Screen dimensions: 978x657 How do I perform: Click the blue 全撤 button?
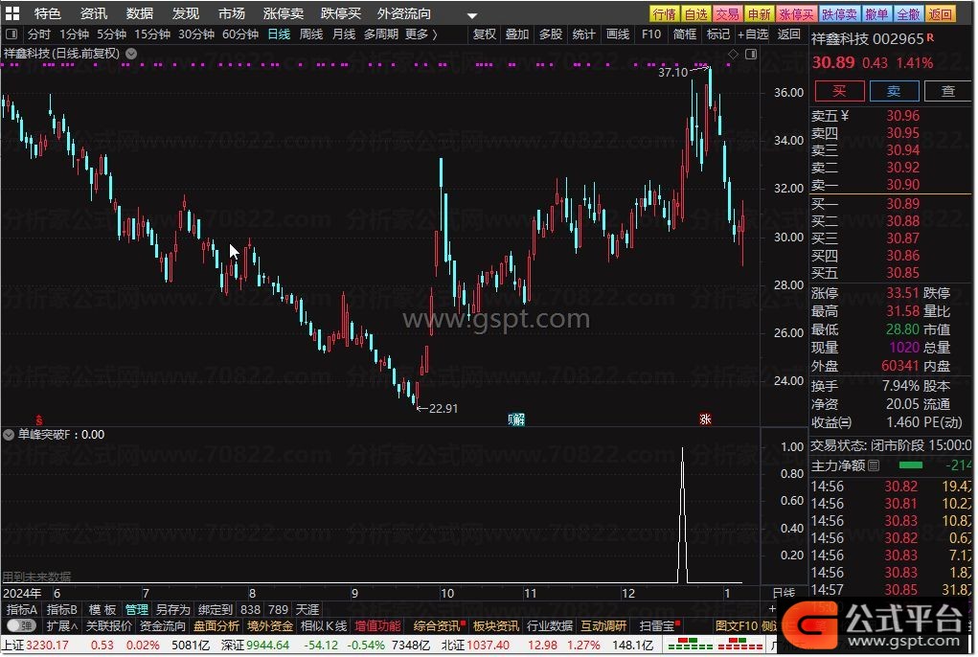tap(908, 13)
